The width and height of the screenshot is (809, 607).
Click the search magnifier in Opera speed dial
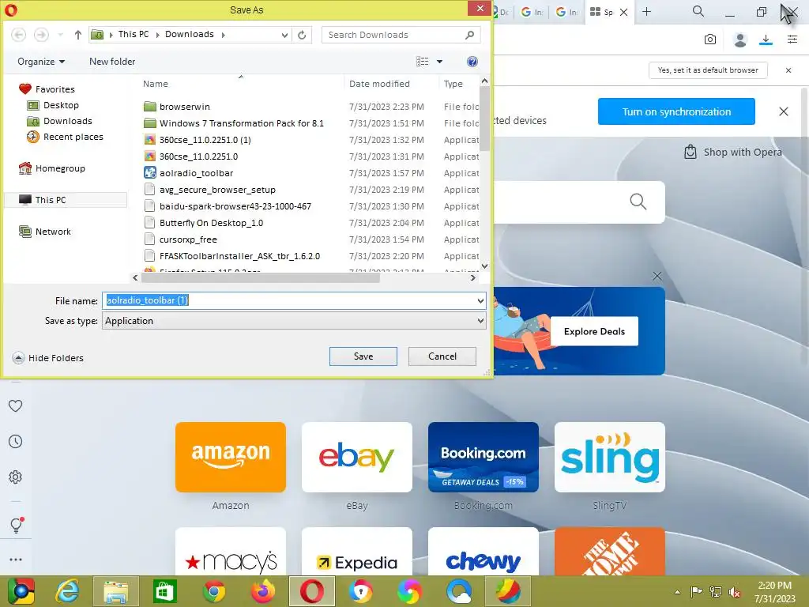coord(638,202)
